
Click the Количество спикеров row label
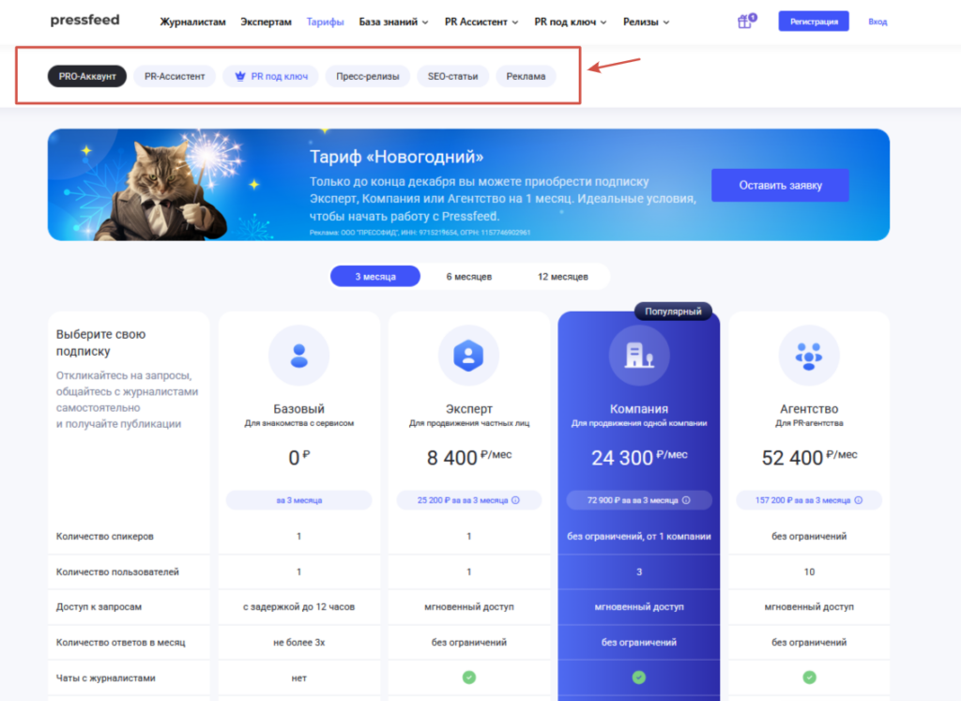click(105, 536)
